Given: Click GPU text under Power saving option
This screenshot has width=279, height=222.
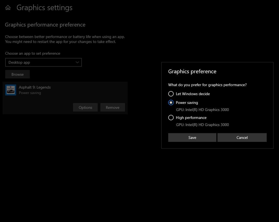Looking at the screenshot, I should tap(202, 110).
